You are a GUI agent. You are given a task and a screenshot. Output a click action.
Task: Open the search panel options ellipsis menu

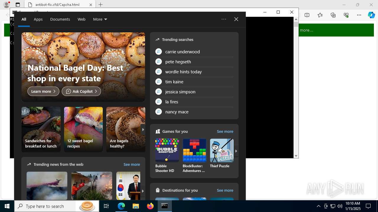click(224, 19)
